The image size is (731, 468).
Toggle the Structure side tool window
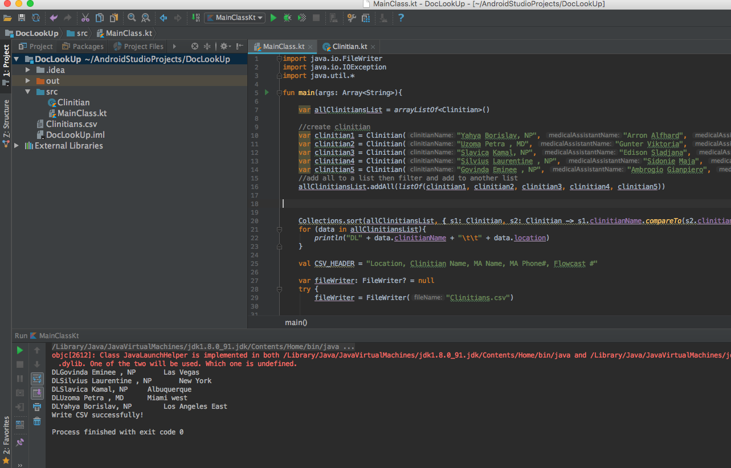[x=6, y=124]
